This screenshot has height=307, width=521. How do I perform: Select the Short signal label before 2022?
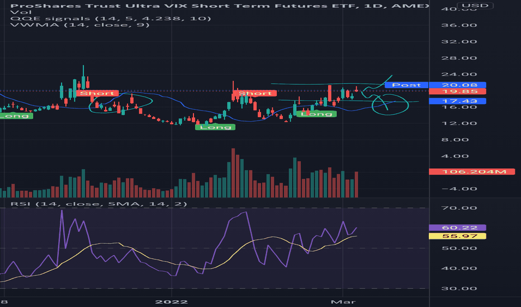(97, 93)
